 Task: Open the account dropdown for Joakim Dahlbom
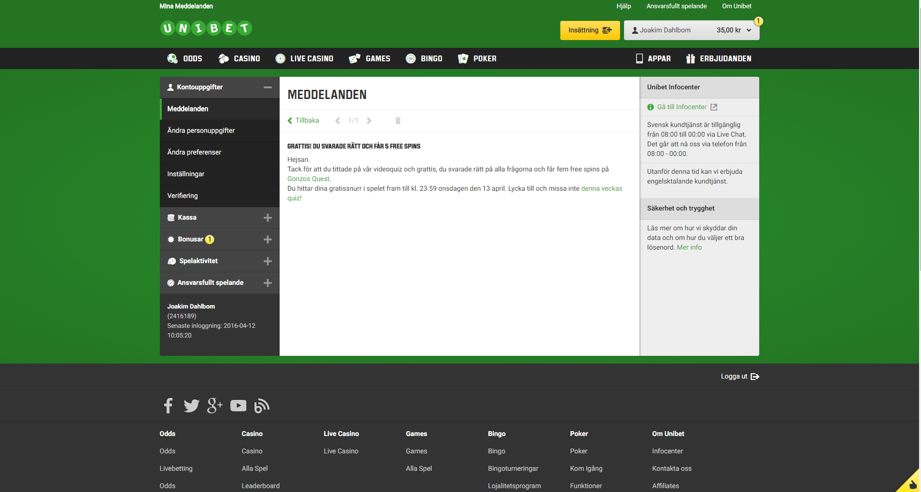coord(692,30)
